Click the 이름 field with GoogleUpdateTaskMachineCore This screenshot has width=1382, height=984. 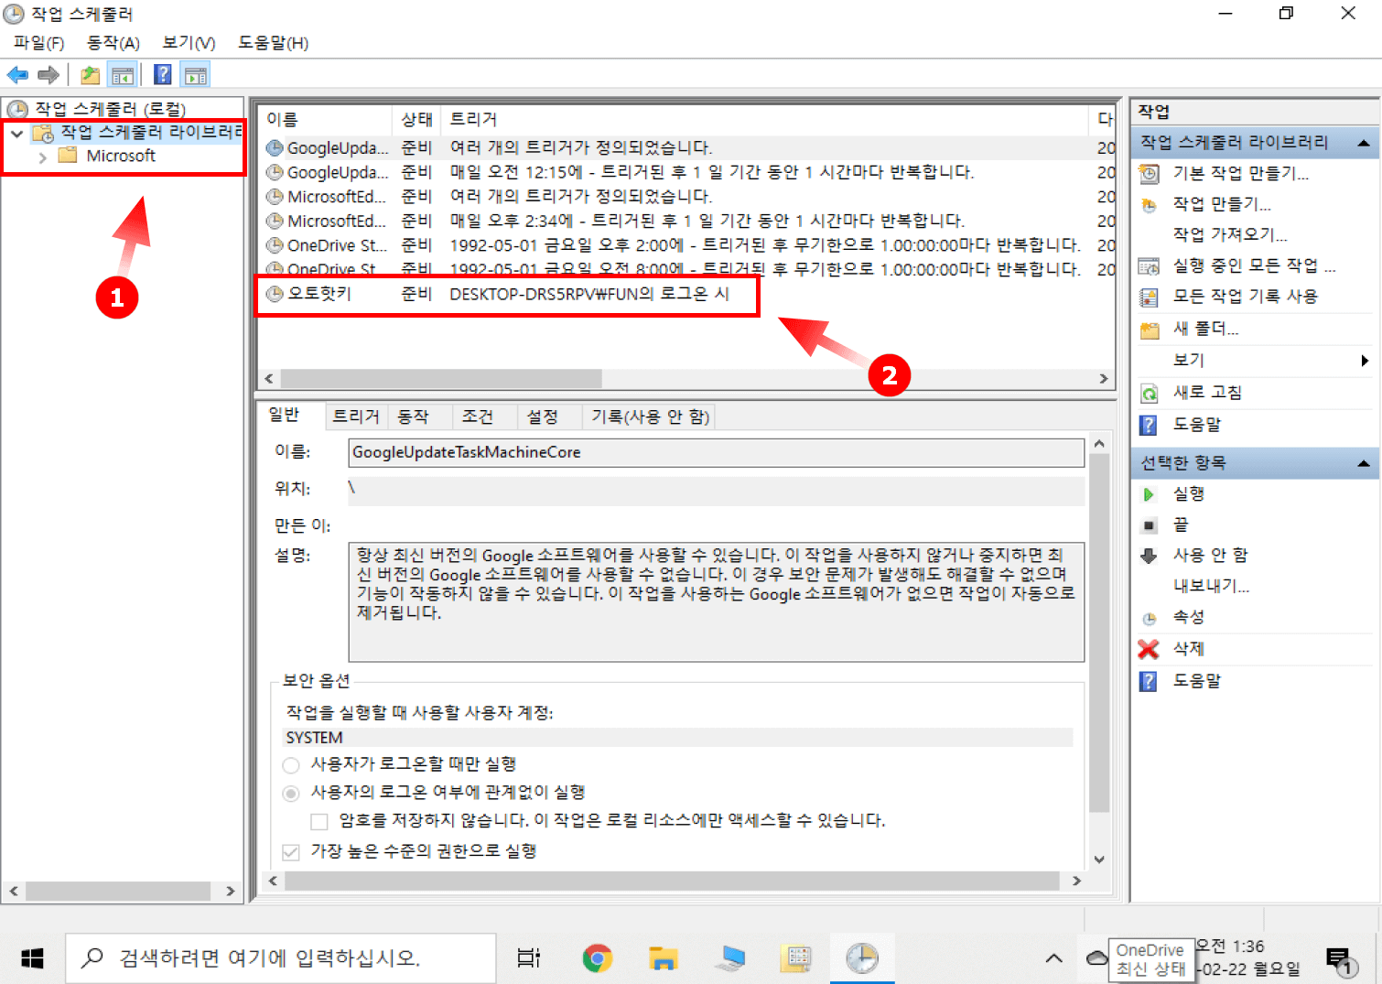(716, 452)
